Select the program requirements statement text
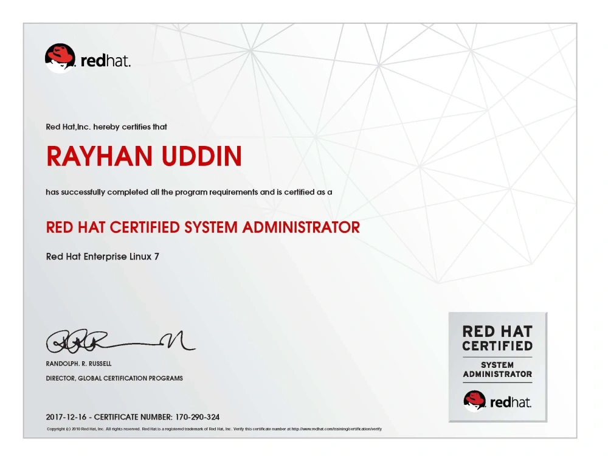 [x=189, y=191]
